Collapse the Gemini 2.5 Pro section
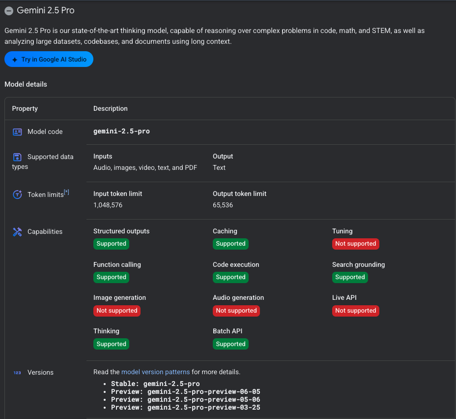 point(9,11)
